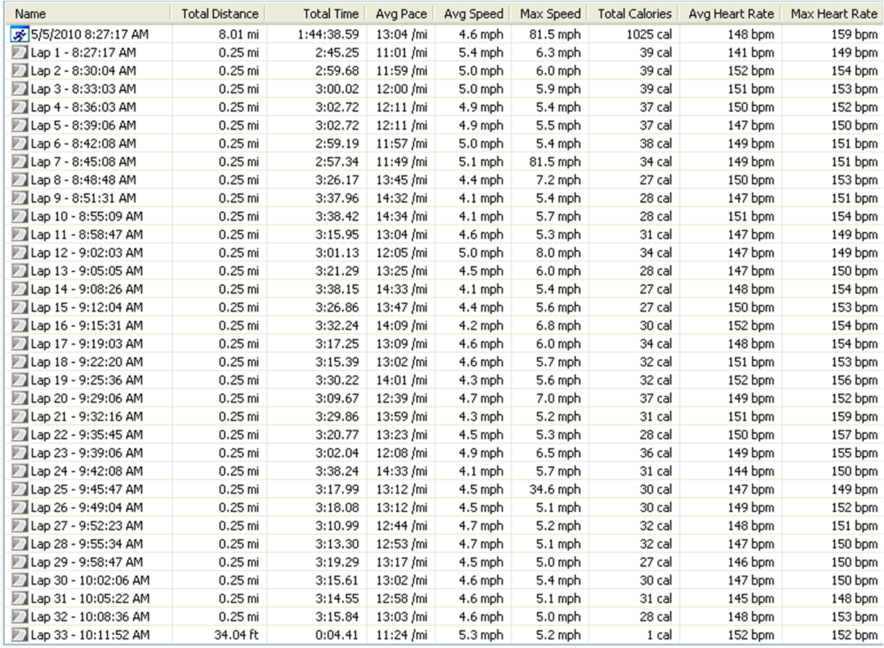Image resolution: width=884 pixels, height=648 pixels.
Task: Click the 156 bpm max heart rate cell
Action: click(853, 380)
